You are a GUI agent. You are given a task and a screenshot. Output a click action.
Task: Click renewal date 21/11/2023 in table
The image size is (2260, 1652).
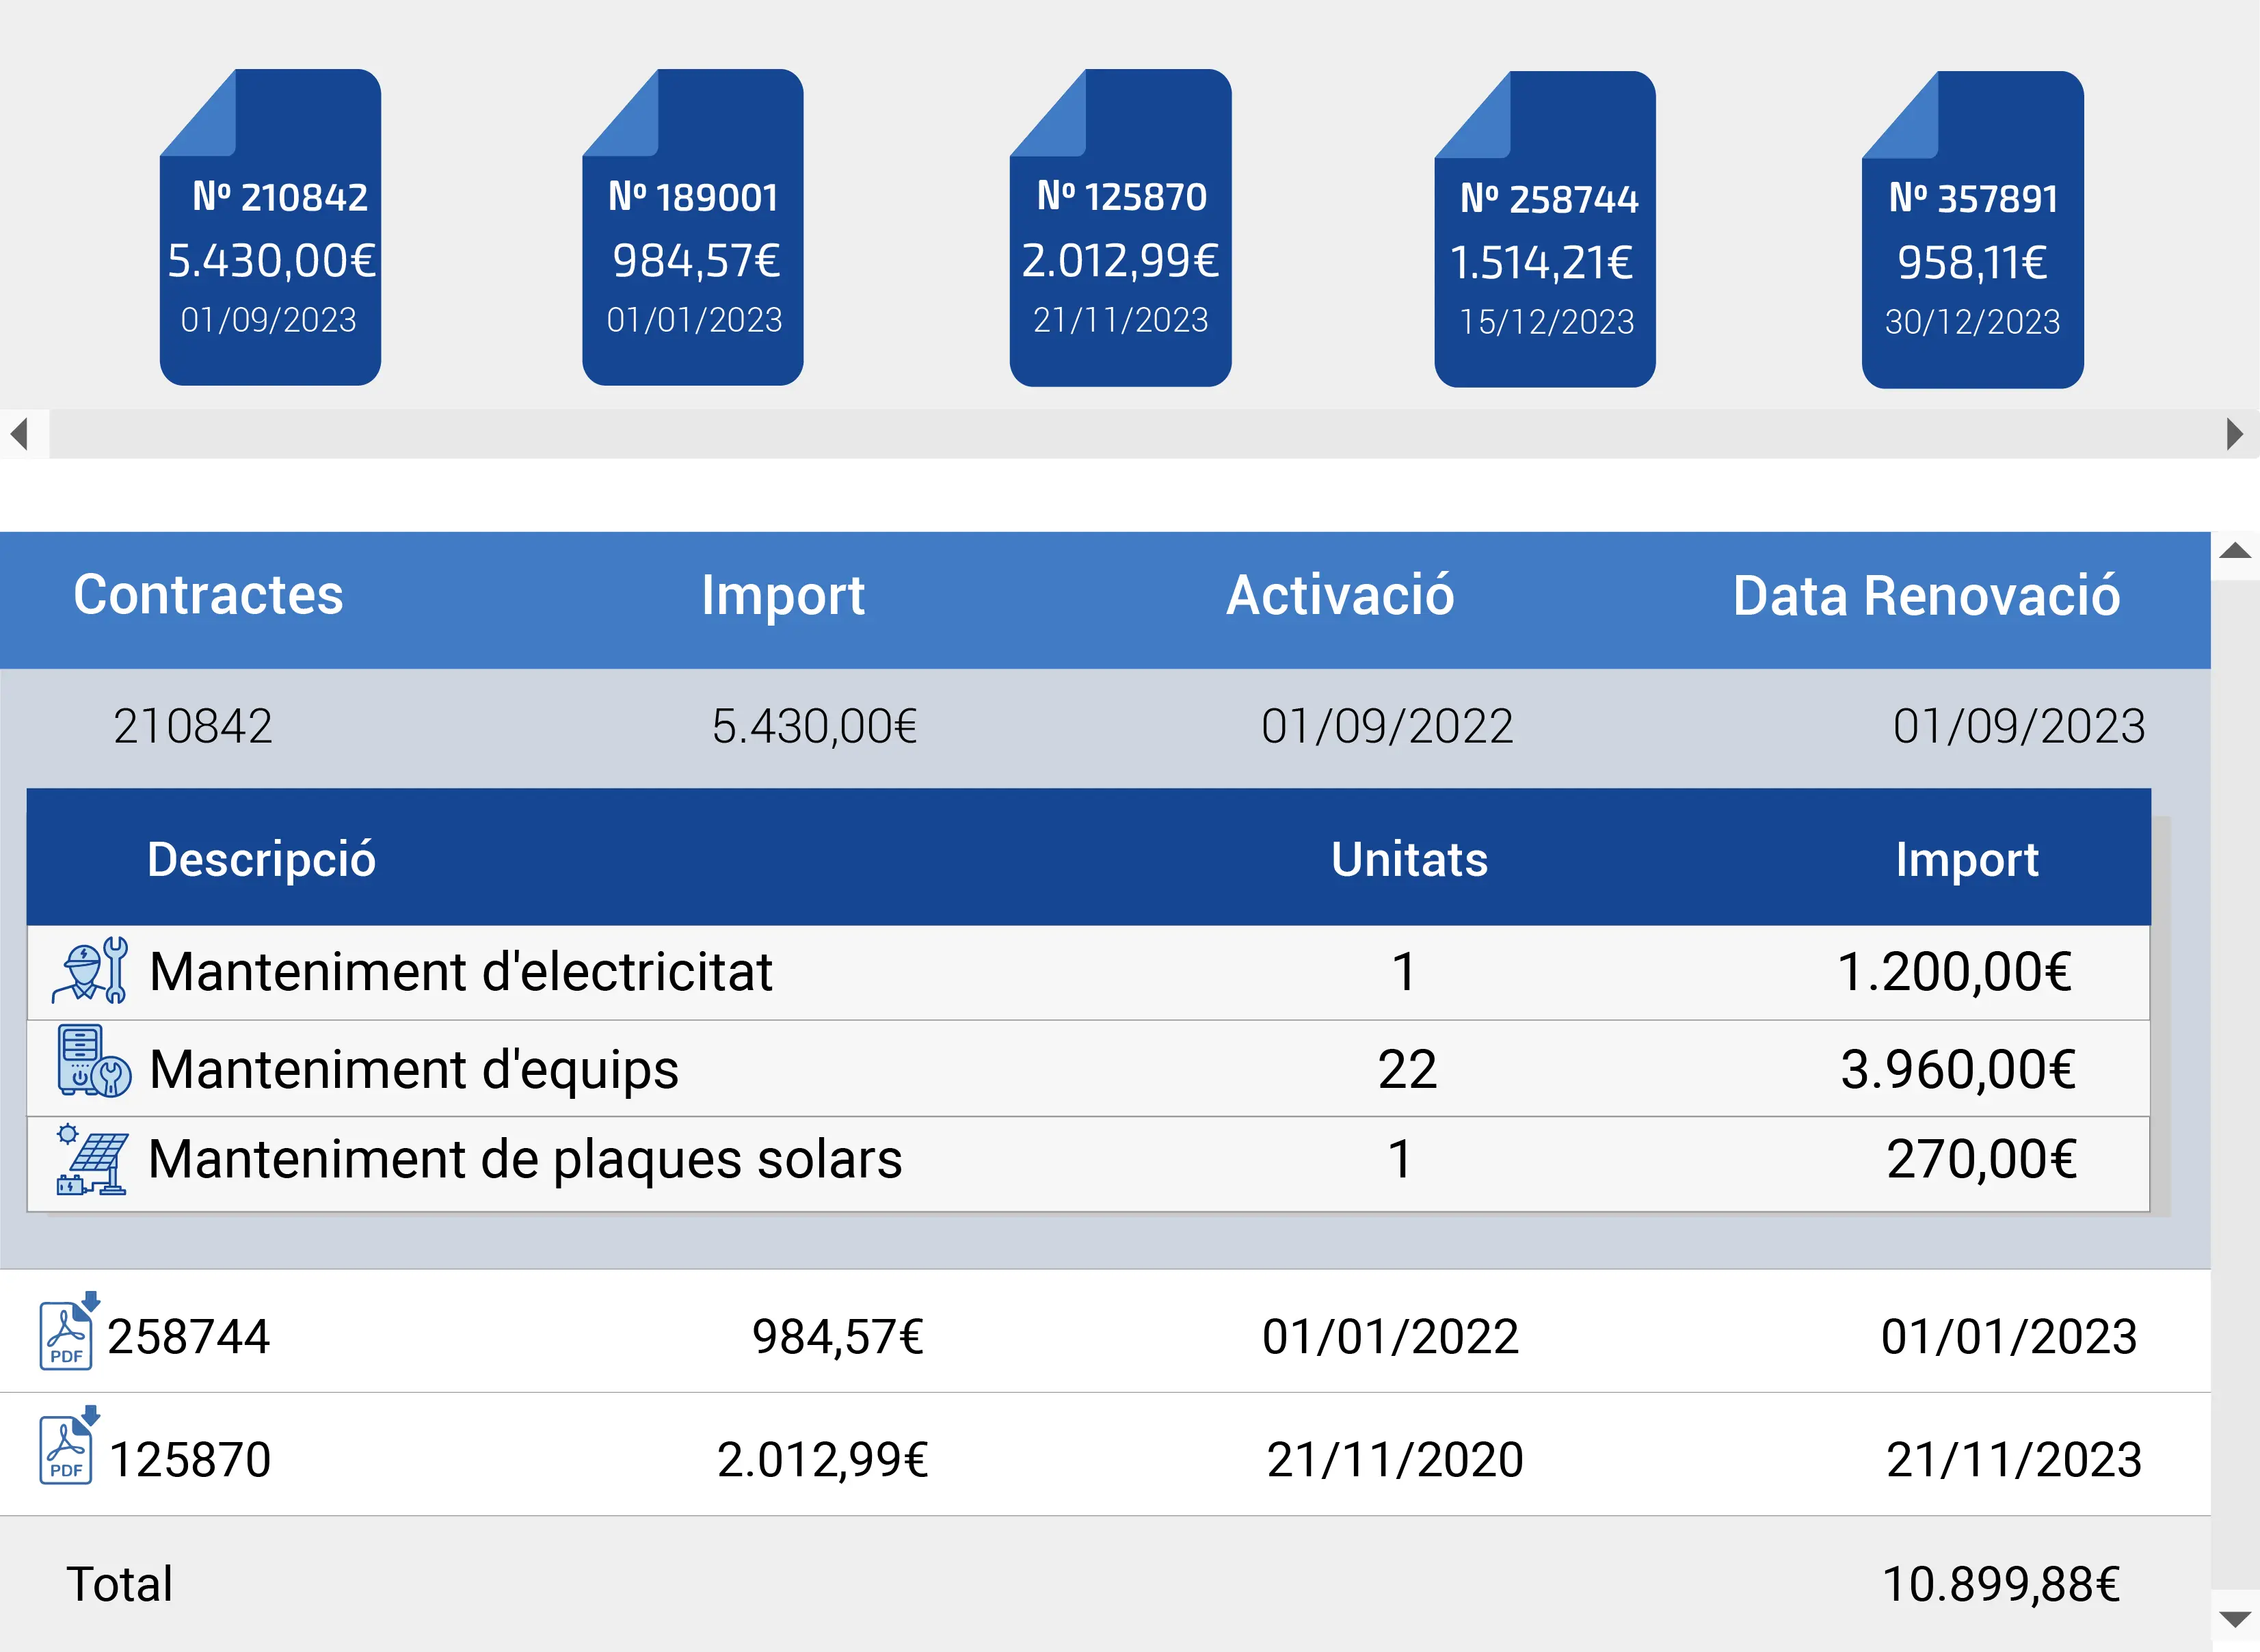2014,1460
